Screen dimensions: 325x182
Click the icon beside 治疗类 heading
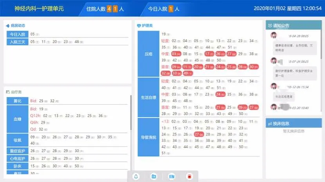pyautogui.click(x=8, y=92)
